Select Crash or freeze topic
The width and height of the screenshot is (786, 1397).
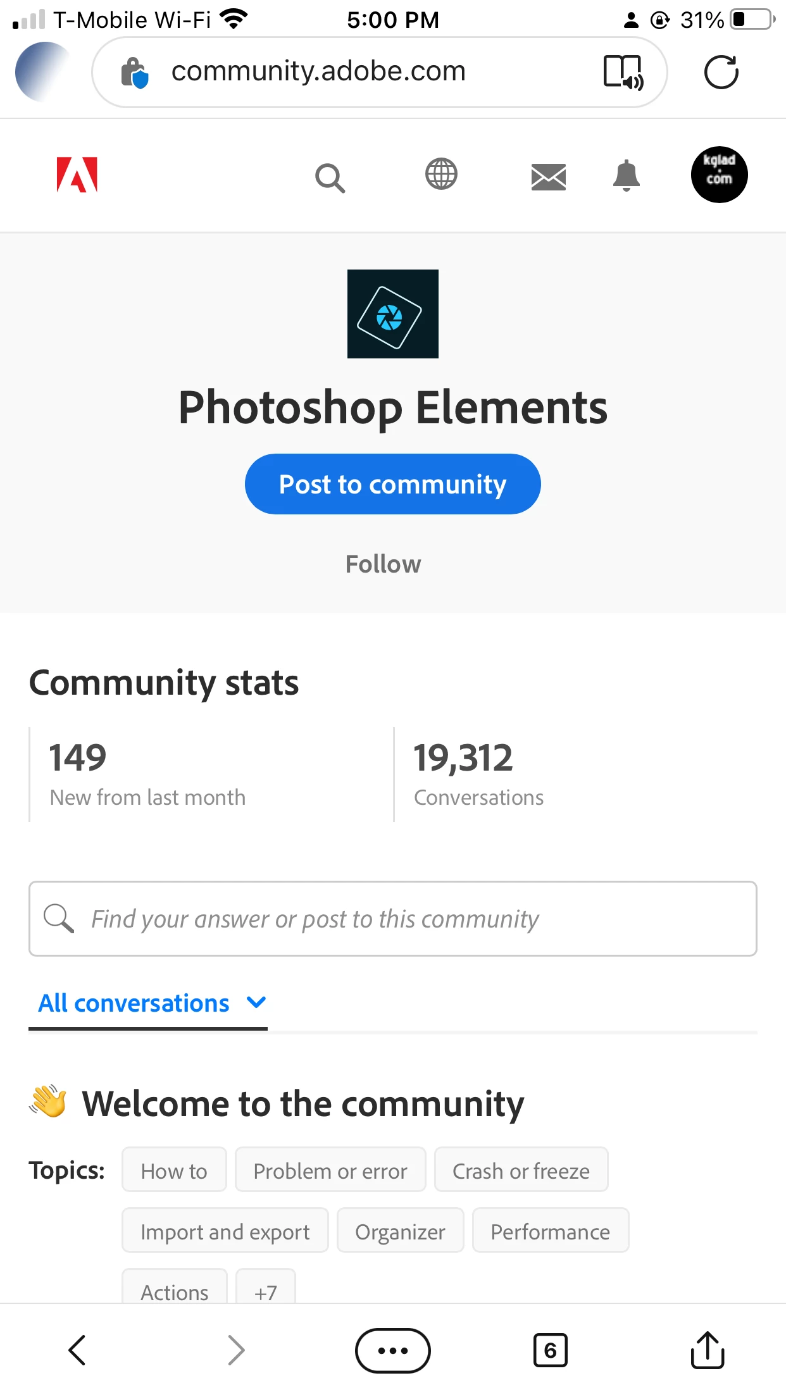tap(521, 1170)
